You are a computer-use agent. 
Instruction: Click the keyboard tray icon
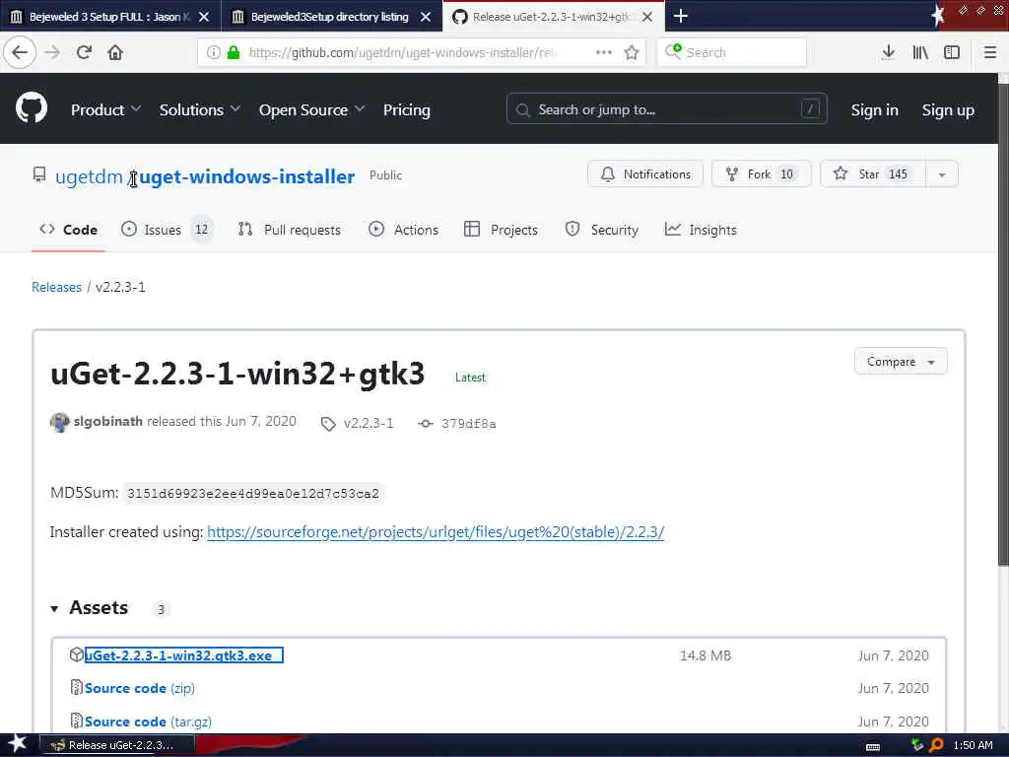click(x=873, y=747)
